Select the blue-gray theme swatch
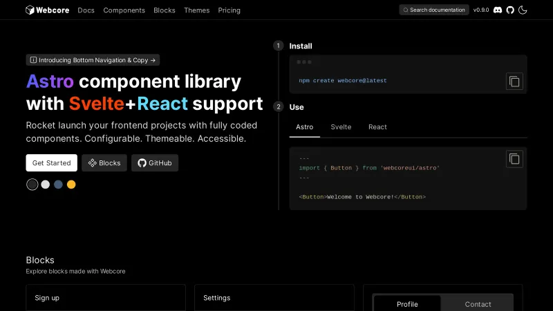Image resolution: width=553 pixels, height=311 pixels. tap(58, 185)
